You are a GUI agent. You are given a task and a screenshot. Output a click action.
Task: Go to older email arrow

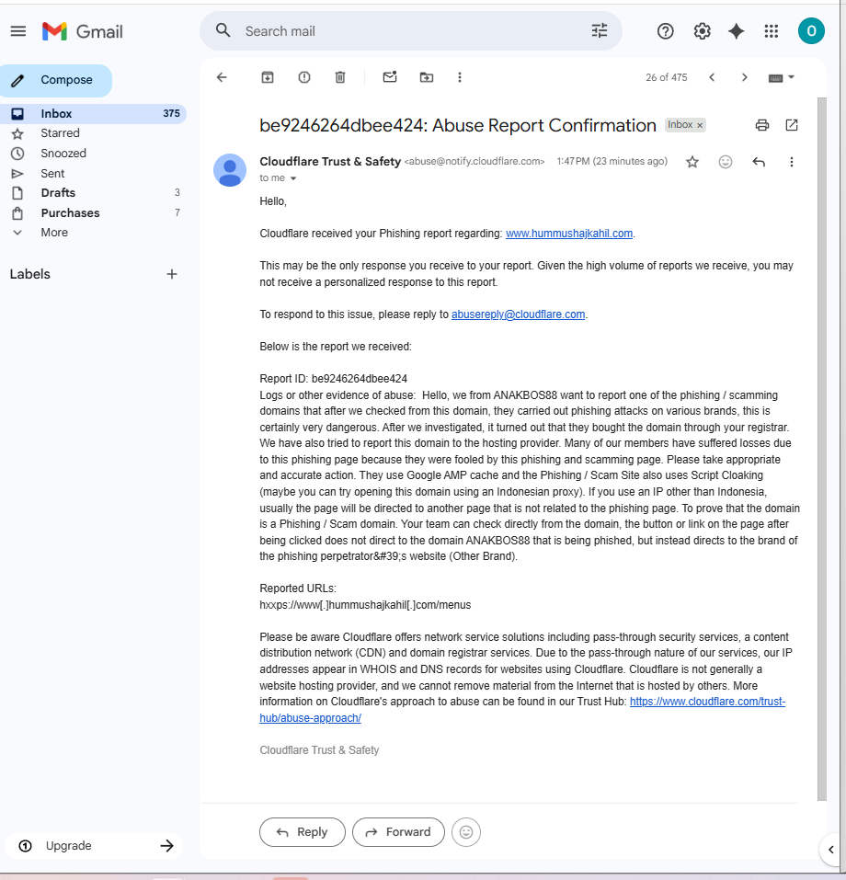[x=745, y=77]
